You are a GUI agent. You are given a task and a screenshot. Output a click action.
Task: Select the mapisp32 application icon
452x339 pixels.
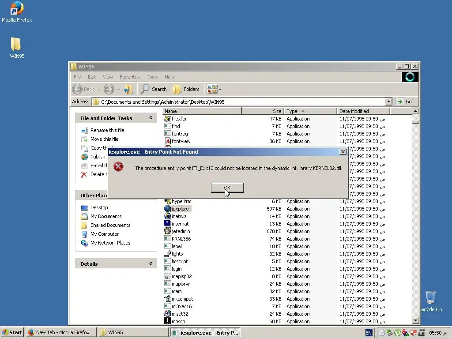point(167,276)
